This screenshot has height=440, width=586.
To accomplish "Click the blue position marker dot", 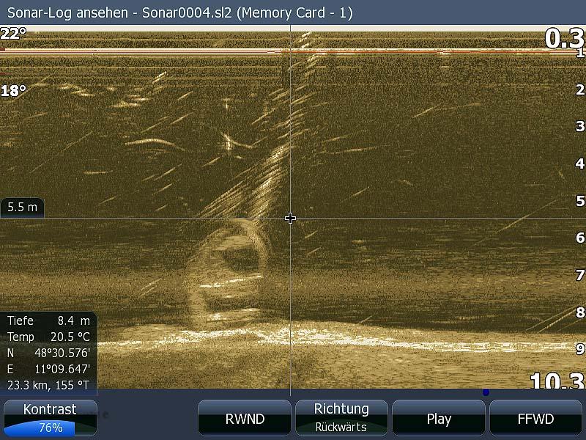I will (x=486, y=392).
